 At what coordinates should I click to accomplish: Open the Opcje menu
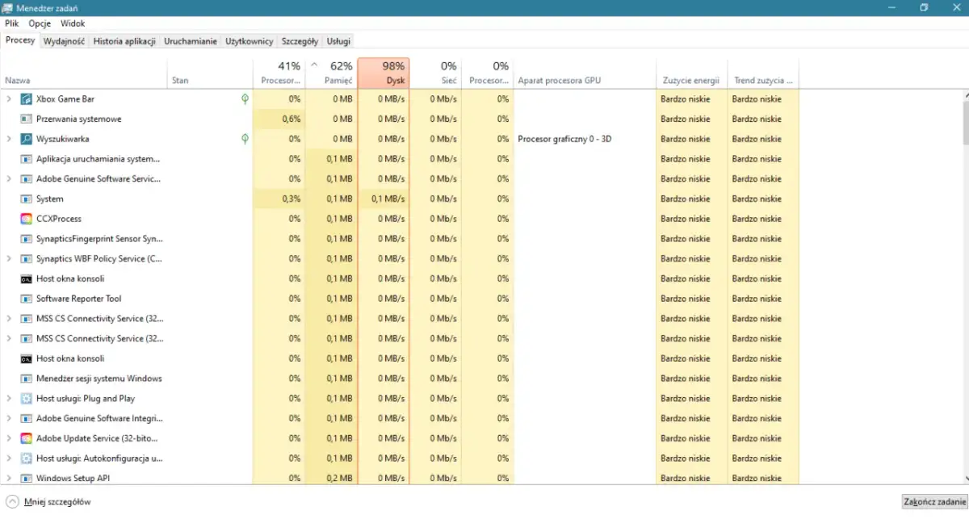(x=39, y=23)
